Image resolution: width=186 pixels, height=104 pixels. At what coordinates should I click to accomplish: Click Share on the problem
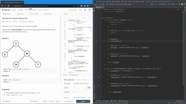pos(31,21)
